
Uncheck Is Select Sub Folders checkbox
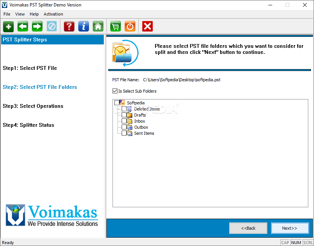click(x=115, y=91)
